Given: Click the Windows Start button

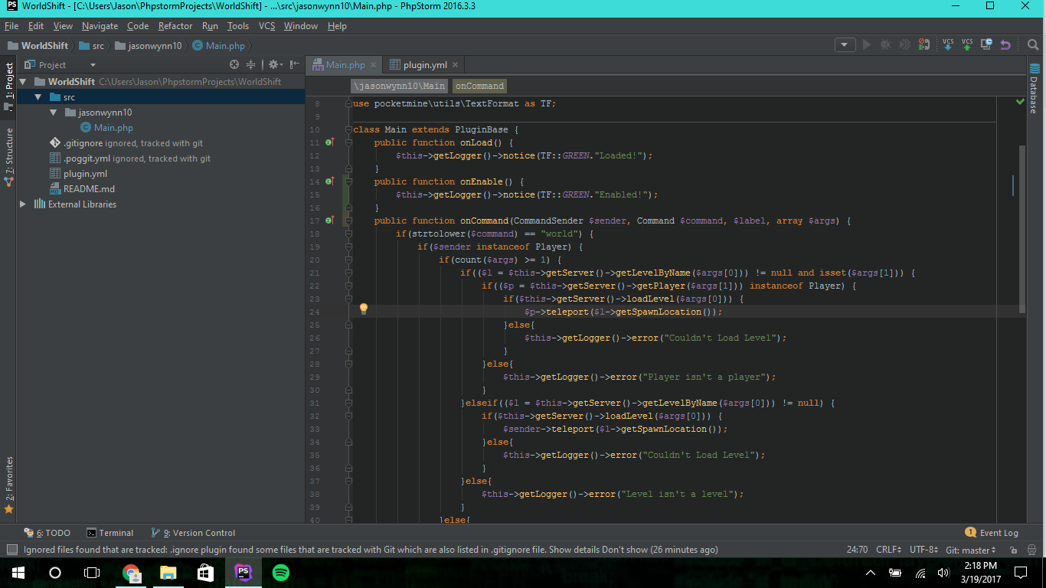Looking at the screenshot, I should (x=18, y=573).
